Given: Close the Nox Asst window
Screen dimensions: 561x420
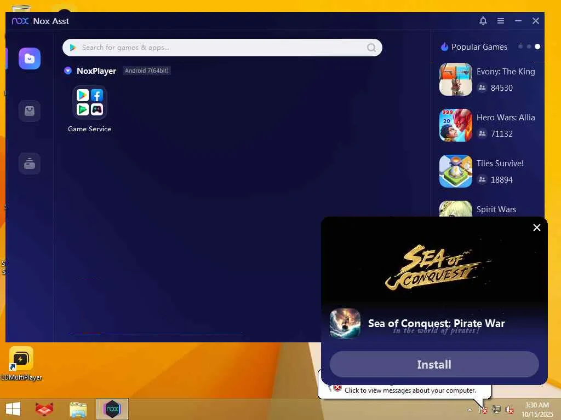Looking at the screenshot, I should 536,21.
